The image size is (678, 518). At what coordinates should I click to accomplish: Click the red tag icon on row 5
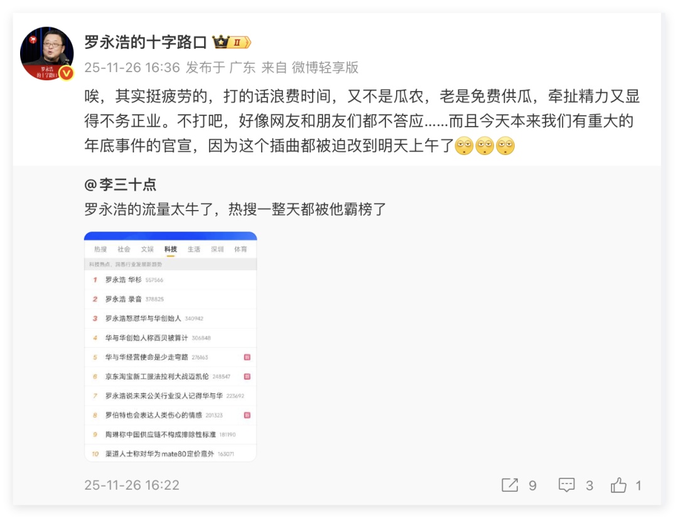[247, 357]
